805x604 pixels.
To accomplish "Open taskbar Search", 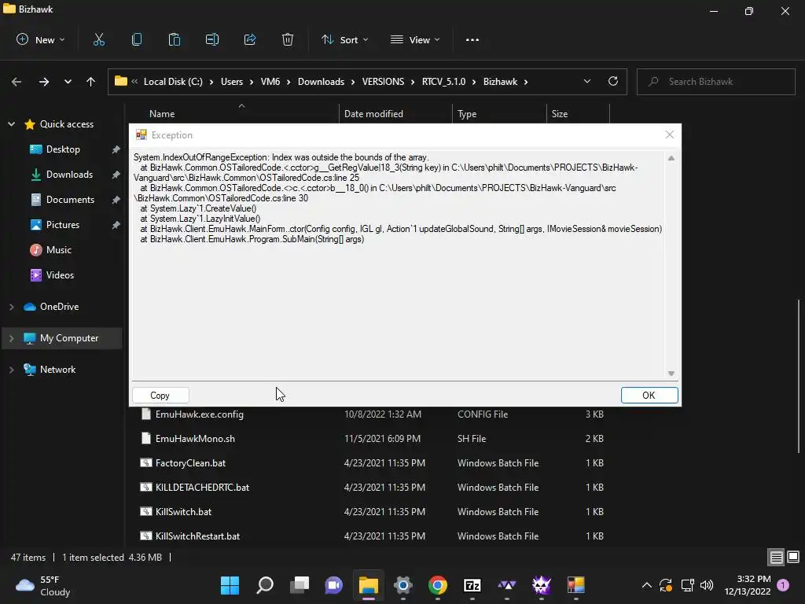I will click(x=265, y=585).
